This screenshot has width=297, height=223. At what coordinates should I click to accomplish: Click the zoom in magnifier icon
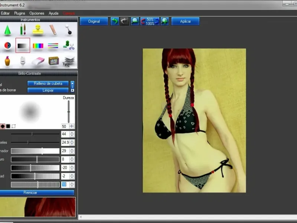click(164, 21)
